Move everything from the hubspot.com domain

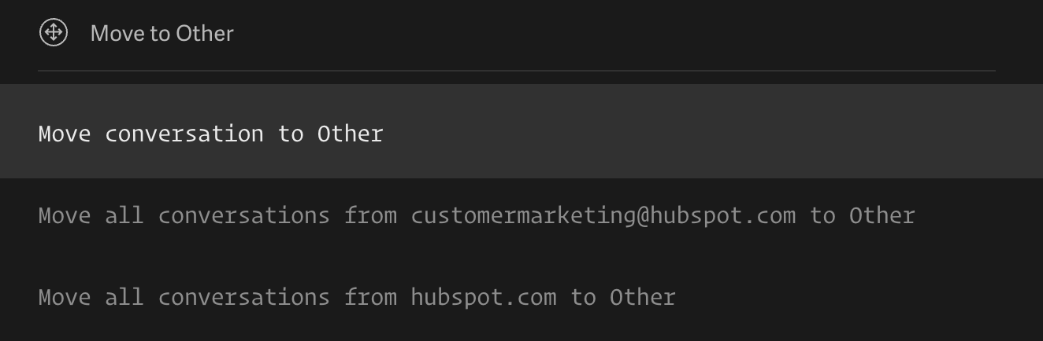click(521, 297)
